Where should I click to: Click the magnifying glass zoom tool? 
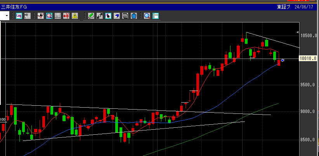pyautogui.click(x=147, y=16)
